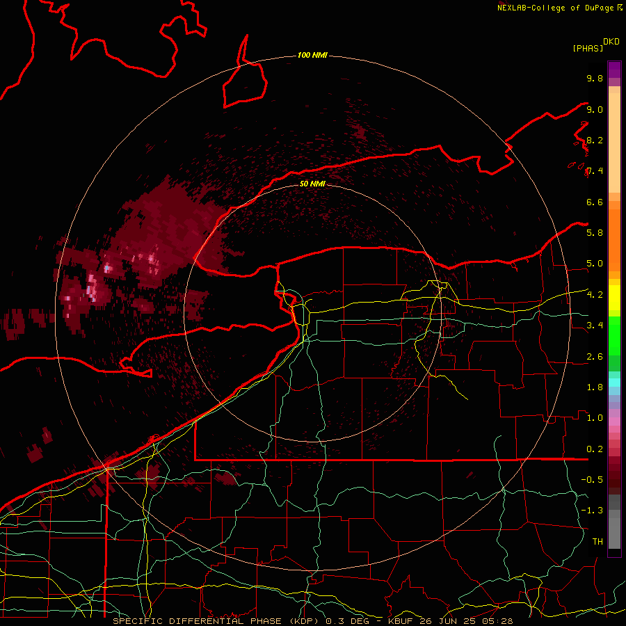Click the 2.6 color scale value
The height and width of the screenshot is (626, 626).
(x=595, y=357)
